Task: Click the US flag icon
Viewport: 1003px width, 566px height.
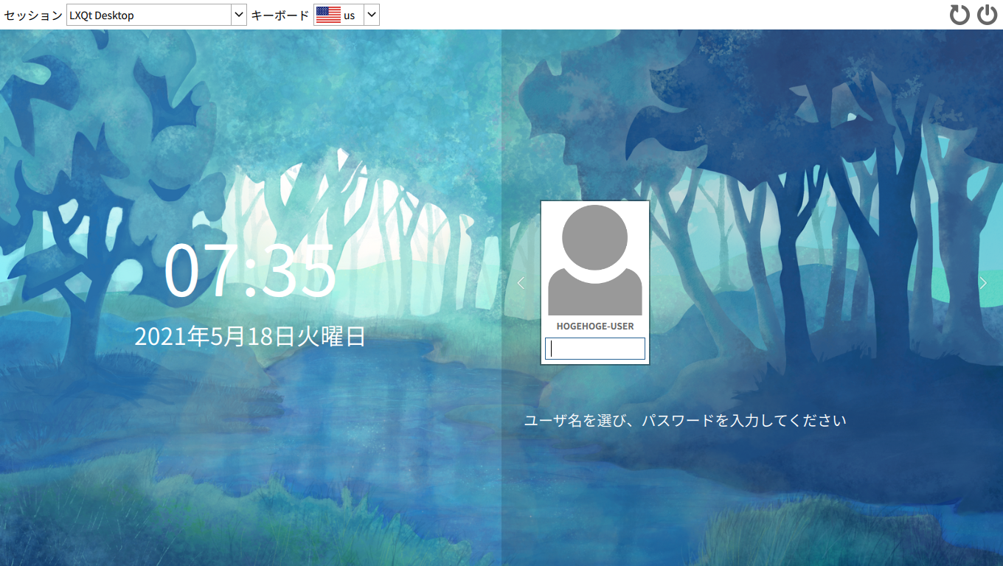Action: click(x=328, y=15)
